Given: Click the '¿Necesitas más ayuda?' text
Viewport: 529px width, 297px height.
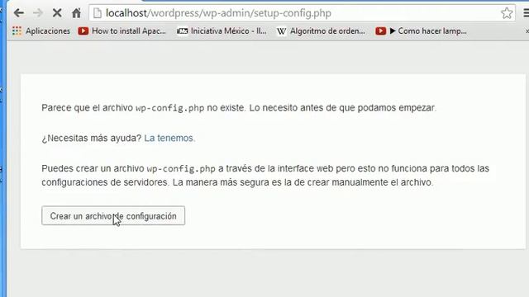Looking at the screenshot, I should click(92, 138).
